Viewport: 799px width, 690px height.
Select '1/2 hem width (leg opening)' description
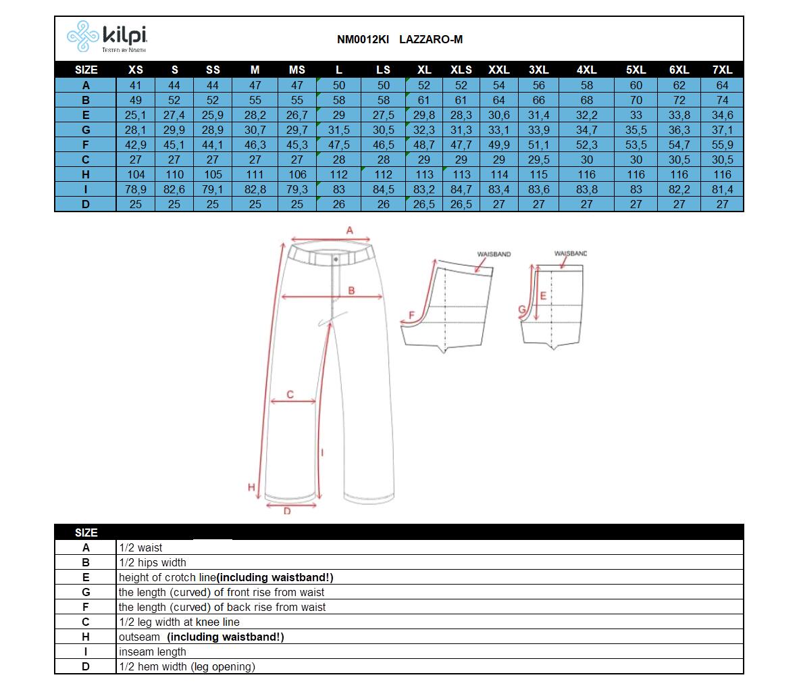click(187, 666)
